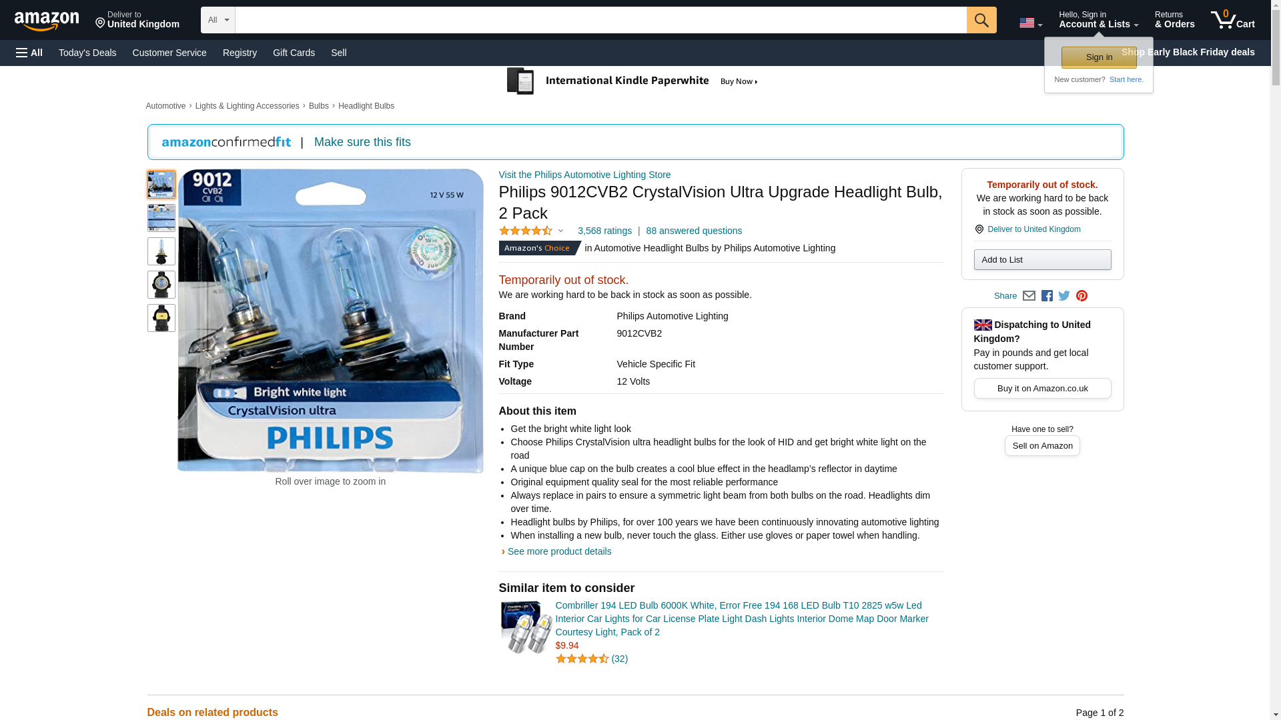Image resolution: width=1281 pixels, height=720 pixels.
Task: Click Buy it on Amazon.co.uk button
Action: coord(1042,389)
